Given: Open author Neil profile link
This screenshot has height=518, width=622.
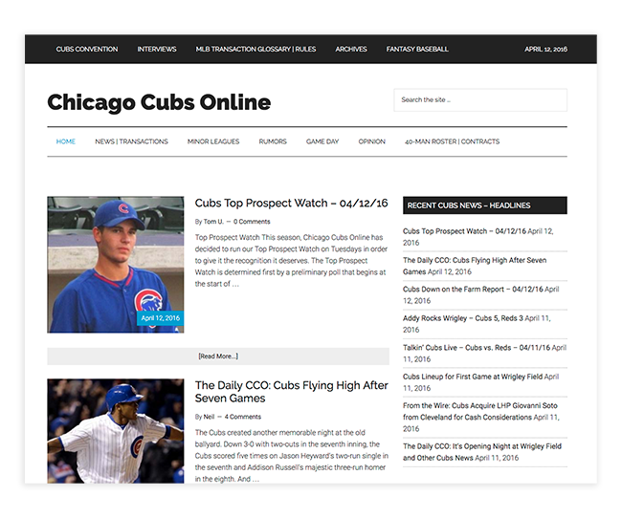Looking at the screenshot, I should pyautogui.click(x=209, y=417).
